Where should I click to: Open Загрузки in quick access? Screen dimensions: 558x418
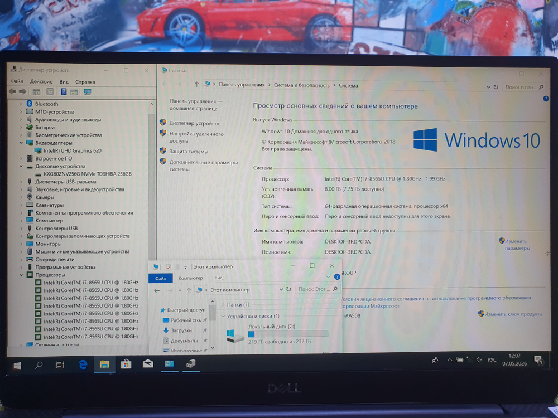[x=181, y=330]
